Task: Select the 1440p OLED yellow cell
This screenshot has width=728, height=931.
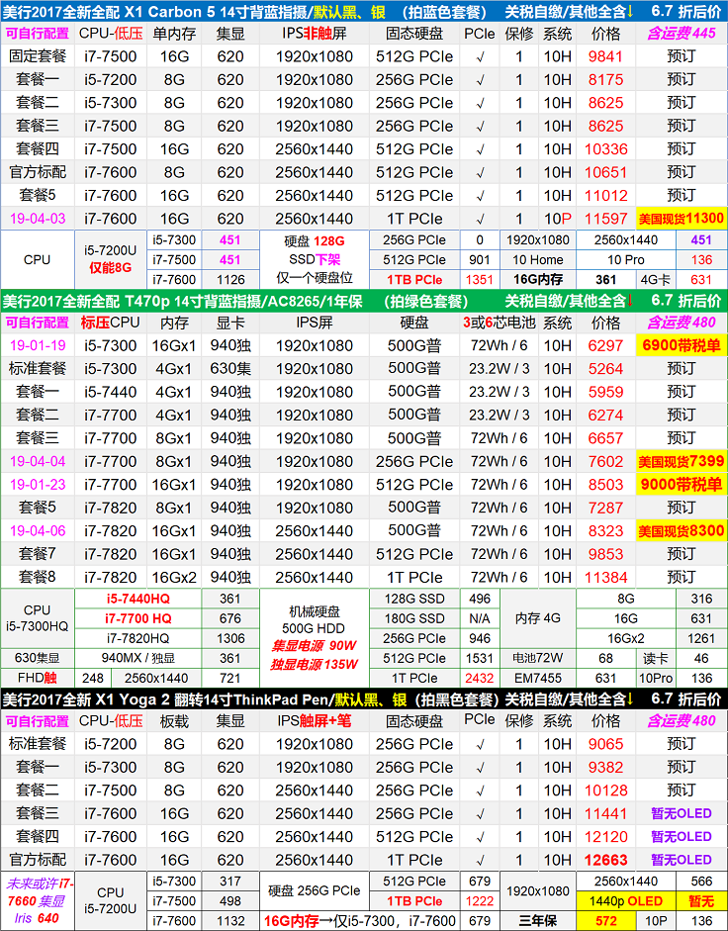Action: 625,901
